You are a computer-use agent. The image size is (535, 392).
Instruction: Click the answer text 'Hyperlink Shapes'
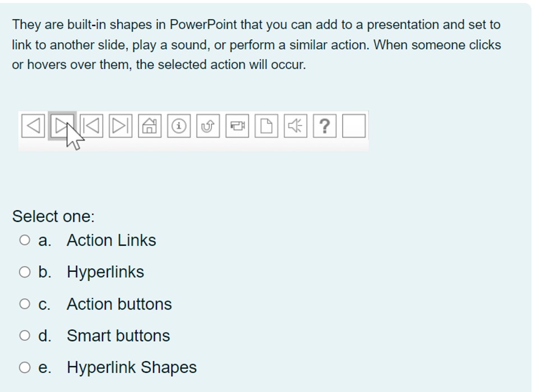(x=131, y=367)
